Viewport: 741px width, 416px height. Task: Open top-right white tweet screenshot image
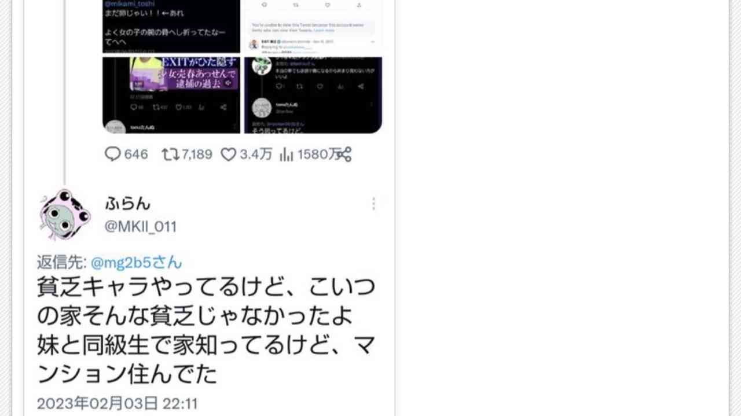click(x=313, y=27)
